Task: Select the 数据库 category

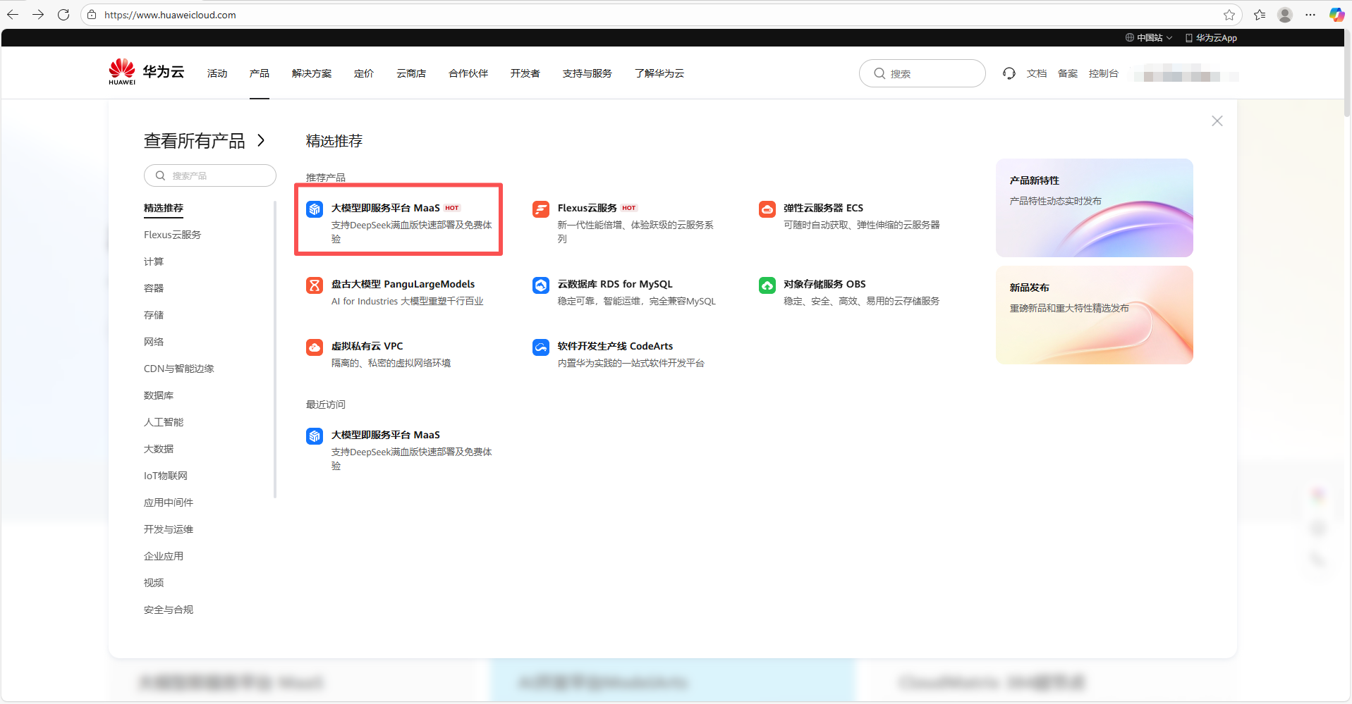Action: (159, 395)
